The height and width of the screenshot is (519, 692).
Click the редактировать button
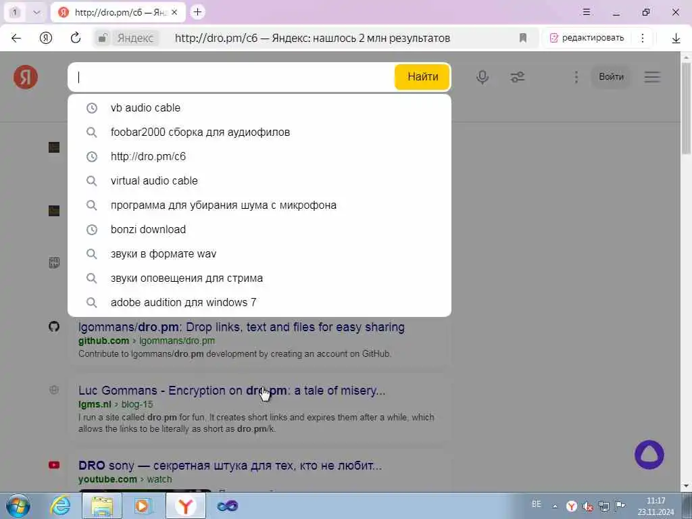click(x=587, y=38)
